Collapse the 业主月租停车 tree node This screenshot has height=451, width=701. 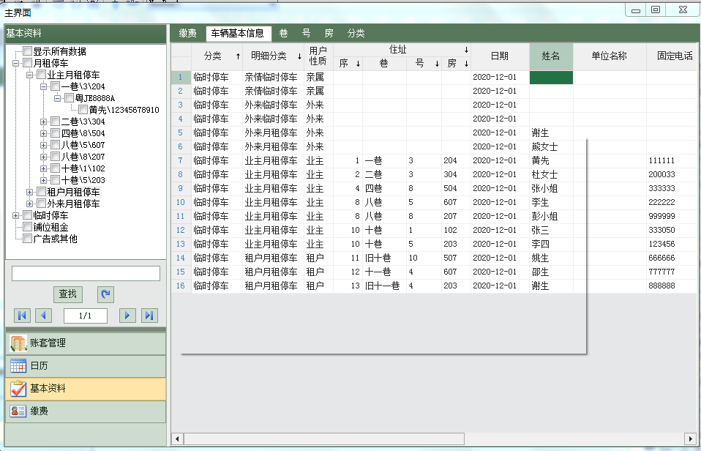(29, 75)
